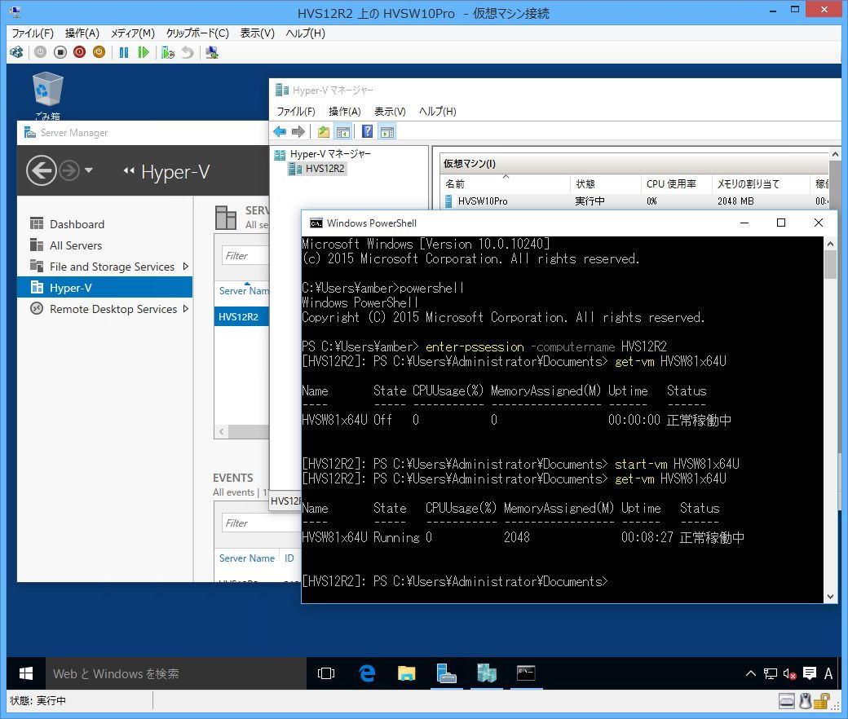Open VM connection クリップボード(C) menu
Viewport: 848px width, 719px height.
coord(197,33)
